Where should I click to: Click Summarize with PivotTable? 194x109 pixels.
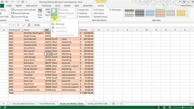(24, 10)
